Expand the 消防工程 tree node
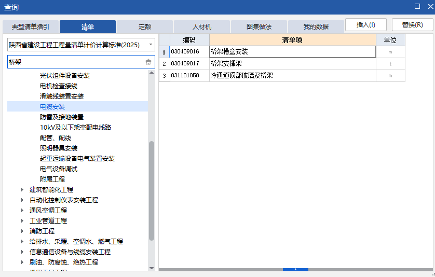This screenshot has width=435, height=277. point(22,231)
